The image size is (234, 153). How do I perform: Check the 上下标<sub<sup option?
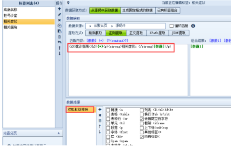pyautogui.click(x=142, y=128)
